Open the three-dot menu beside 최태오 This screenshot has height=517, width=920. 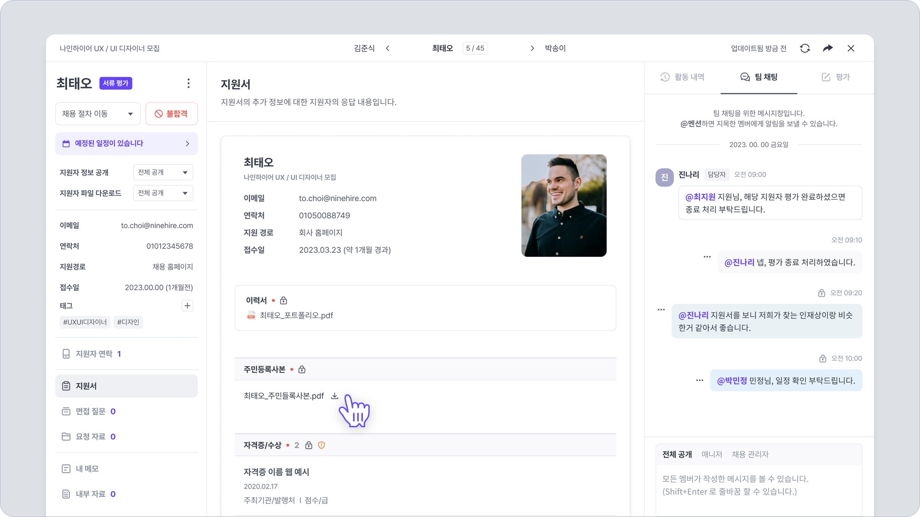tap(189, 83)
